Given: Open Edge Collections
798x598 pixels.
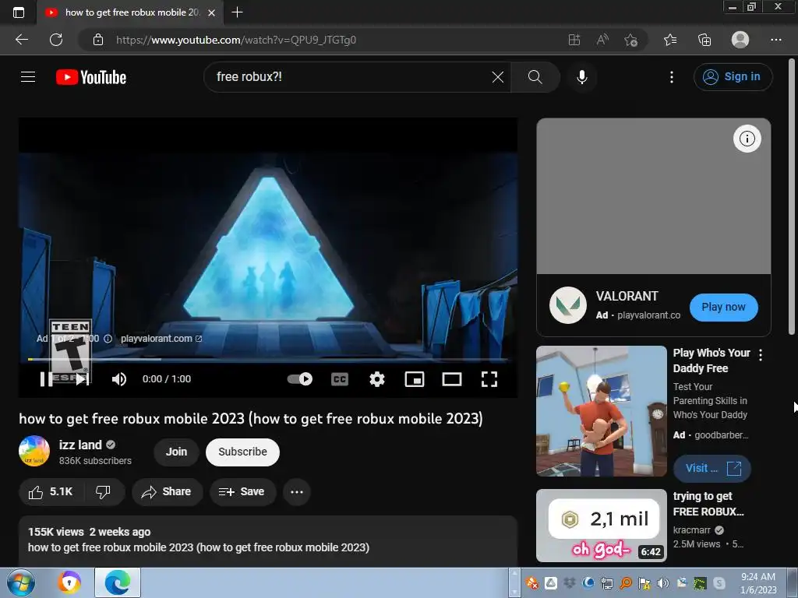Looking at the screenshot, I should (x=704, y=40).
